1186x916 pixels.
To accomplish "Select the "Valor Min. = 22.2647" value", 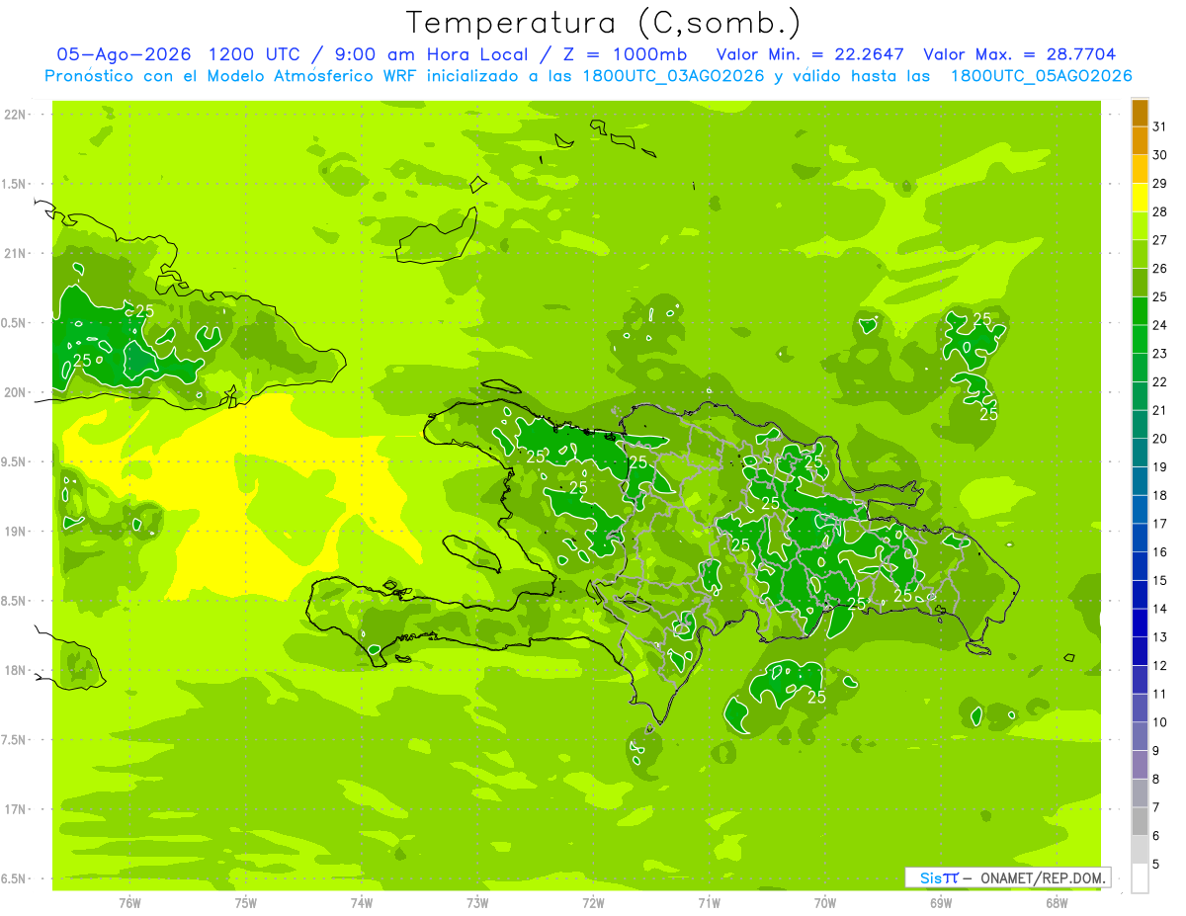I will (x=810, y=54).
